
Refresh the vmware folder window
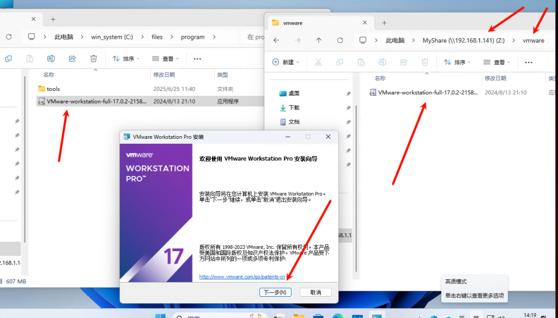pyautogui.click(x=340, y=40)
